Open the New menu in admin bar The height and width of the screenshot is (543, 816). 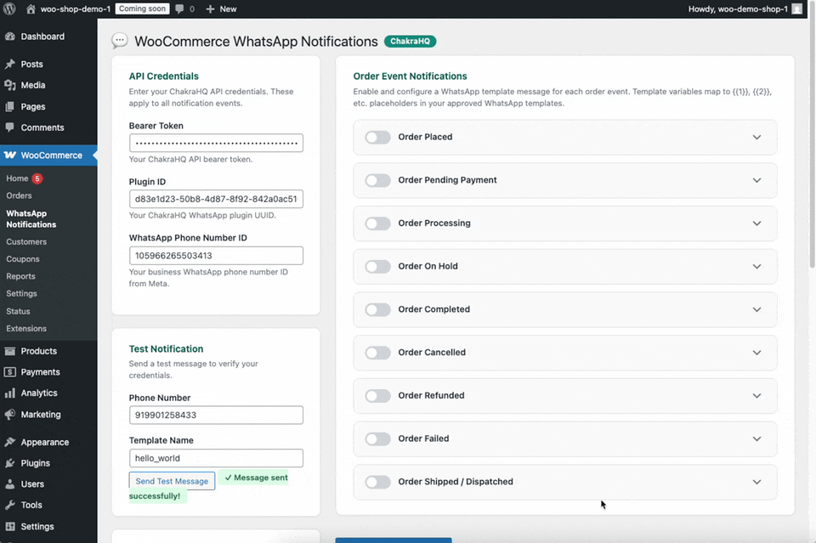220,8
